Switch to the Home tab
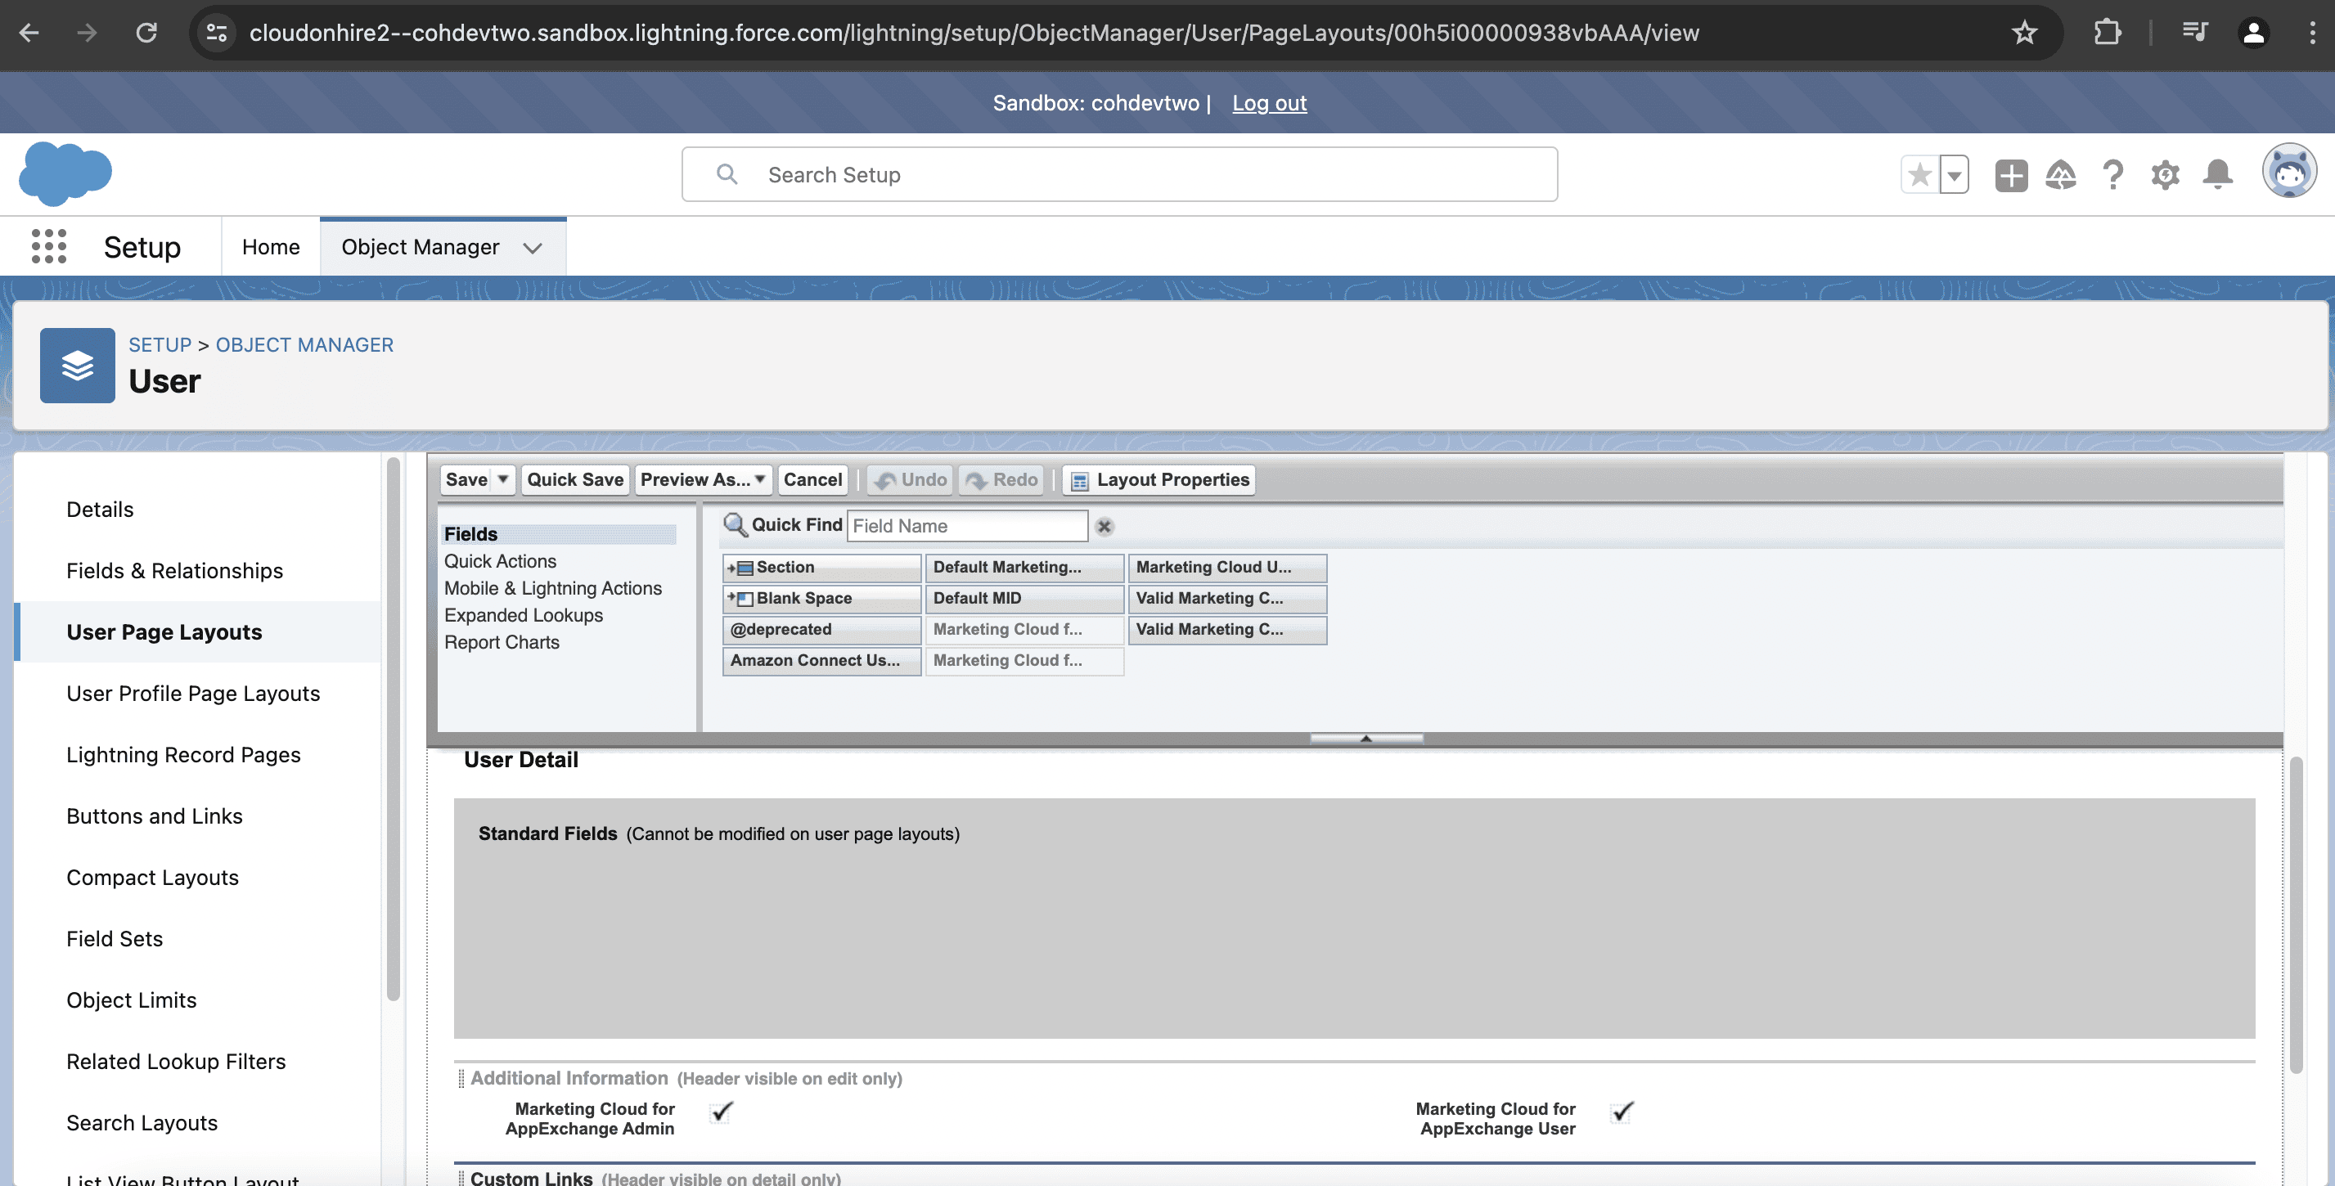 tap(270, 247)
